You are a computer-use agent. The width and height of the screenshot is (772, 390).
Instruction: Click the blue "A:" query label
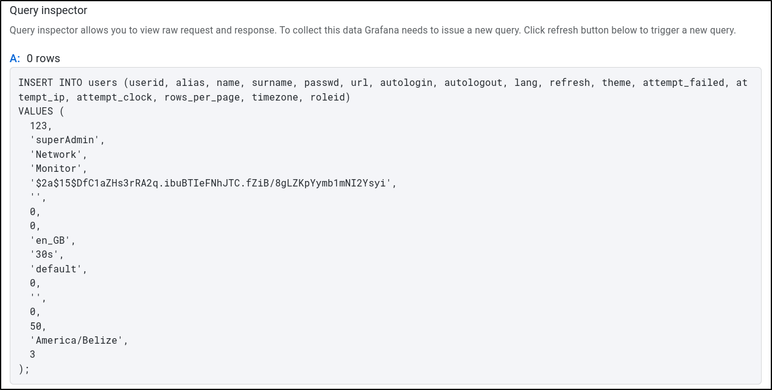pos(15,58)
